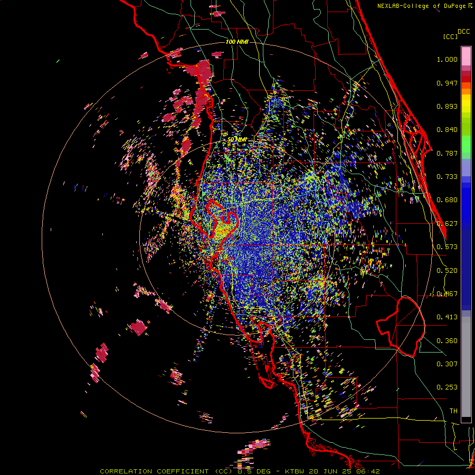Click the 06:42 timestamp in caption
Image resolution: width=475 pixels, height=475 pixels.
point(368,471)
